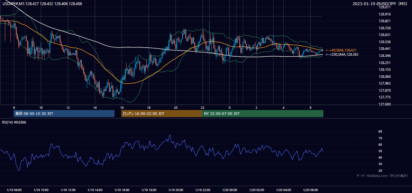Click bottom time label 1/20 04:00
This screenshot has height=193, width=412.
[x=283, y=190]
